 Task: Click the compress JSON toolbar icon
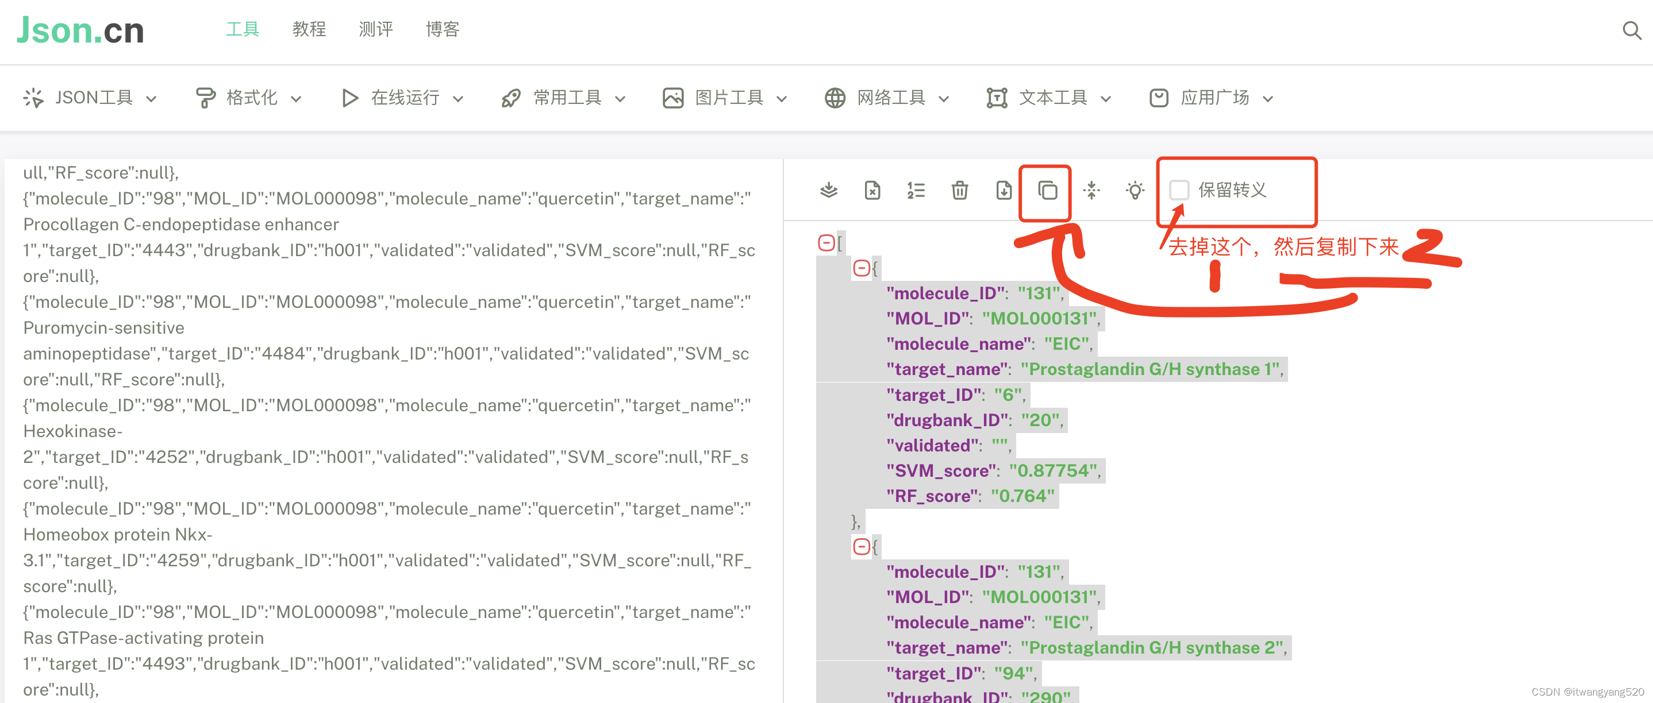(1091, 191)
